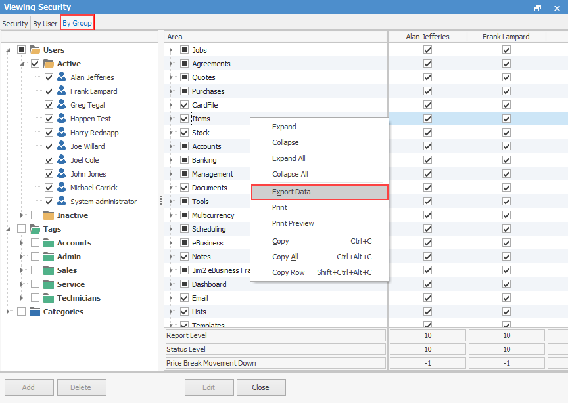Expand the Purchases area row

click(x=171, y=91)
